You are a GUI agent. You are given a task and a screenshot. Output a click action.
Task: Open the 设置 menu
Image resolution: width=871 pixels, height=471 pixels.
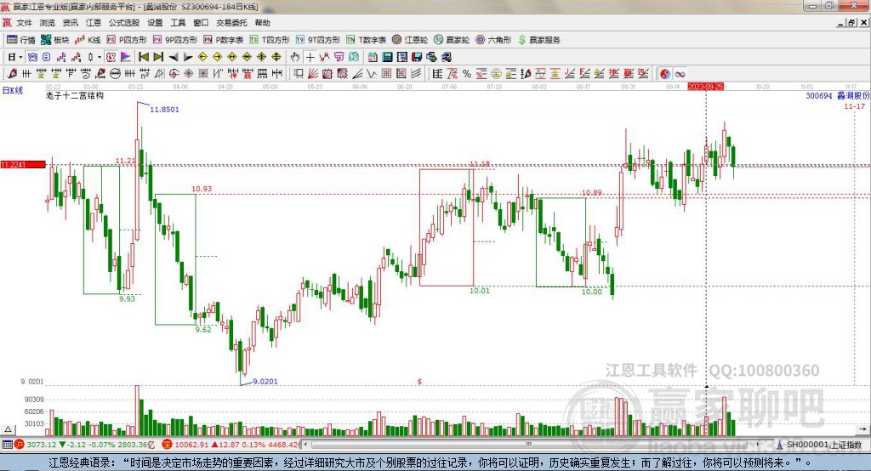(x=155, y=23)
